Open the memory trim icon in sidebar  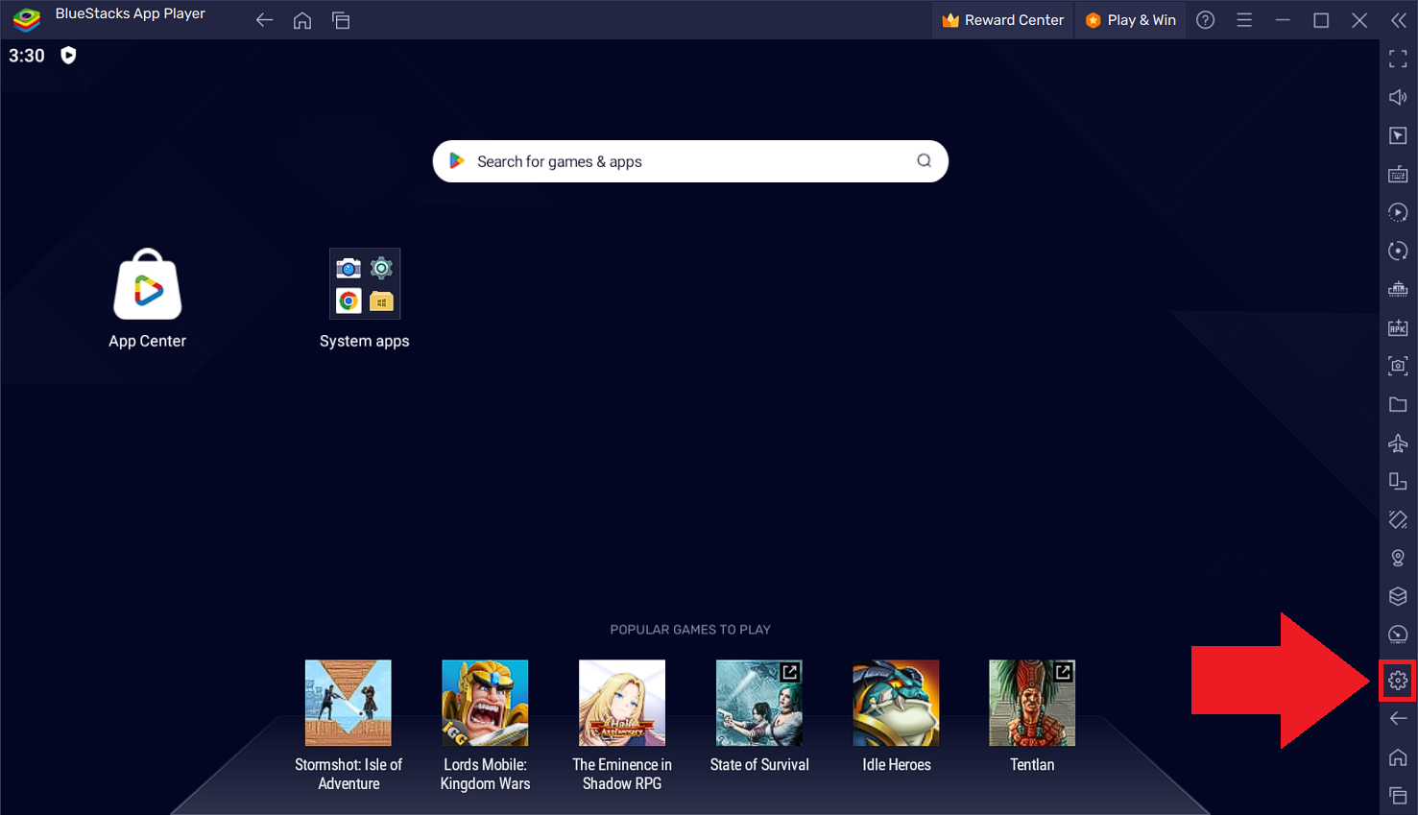point(1398,290)
